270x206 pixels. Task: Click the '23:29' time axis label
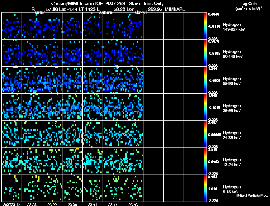point(52,205)
